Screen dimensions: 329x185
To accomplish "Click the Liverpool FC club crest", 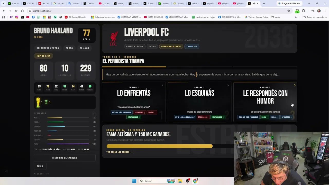I will pos(113,39).
